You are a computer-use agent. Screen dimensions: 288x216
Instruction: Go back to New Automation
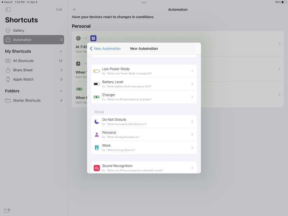click(105, 49)
